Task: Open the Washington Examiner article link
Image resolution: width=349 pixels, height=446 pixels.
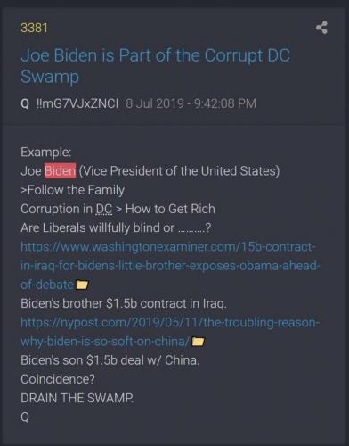Action: coord(169,266)
